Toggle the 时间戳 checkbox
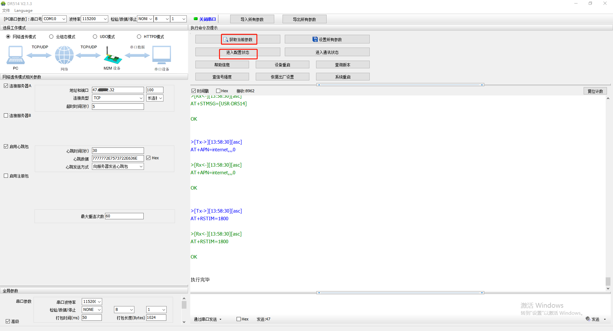613x331 pixels. [193, 91]
